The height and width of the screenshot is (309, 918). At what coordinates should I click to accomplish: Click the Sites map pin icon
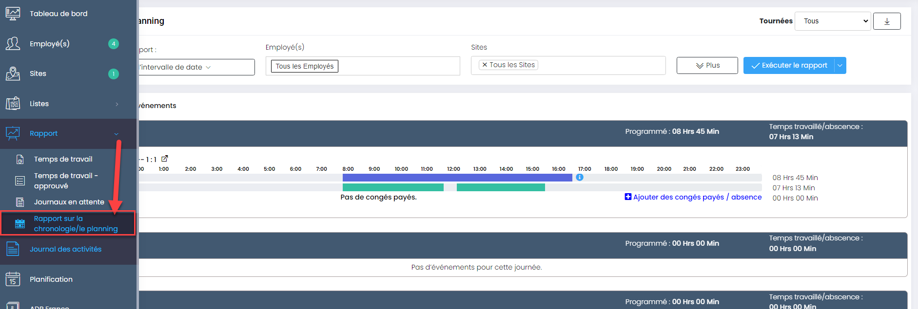pyautogui.click(x=13, y=74)
